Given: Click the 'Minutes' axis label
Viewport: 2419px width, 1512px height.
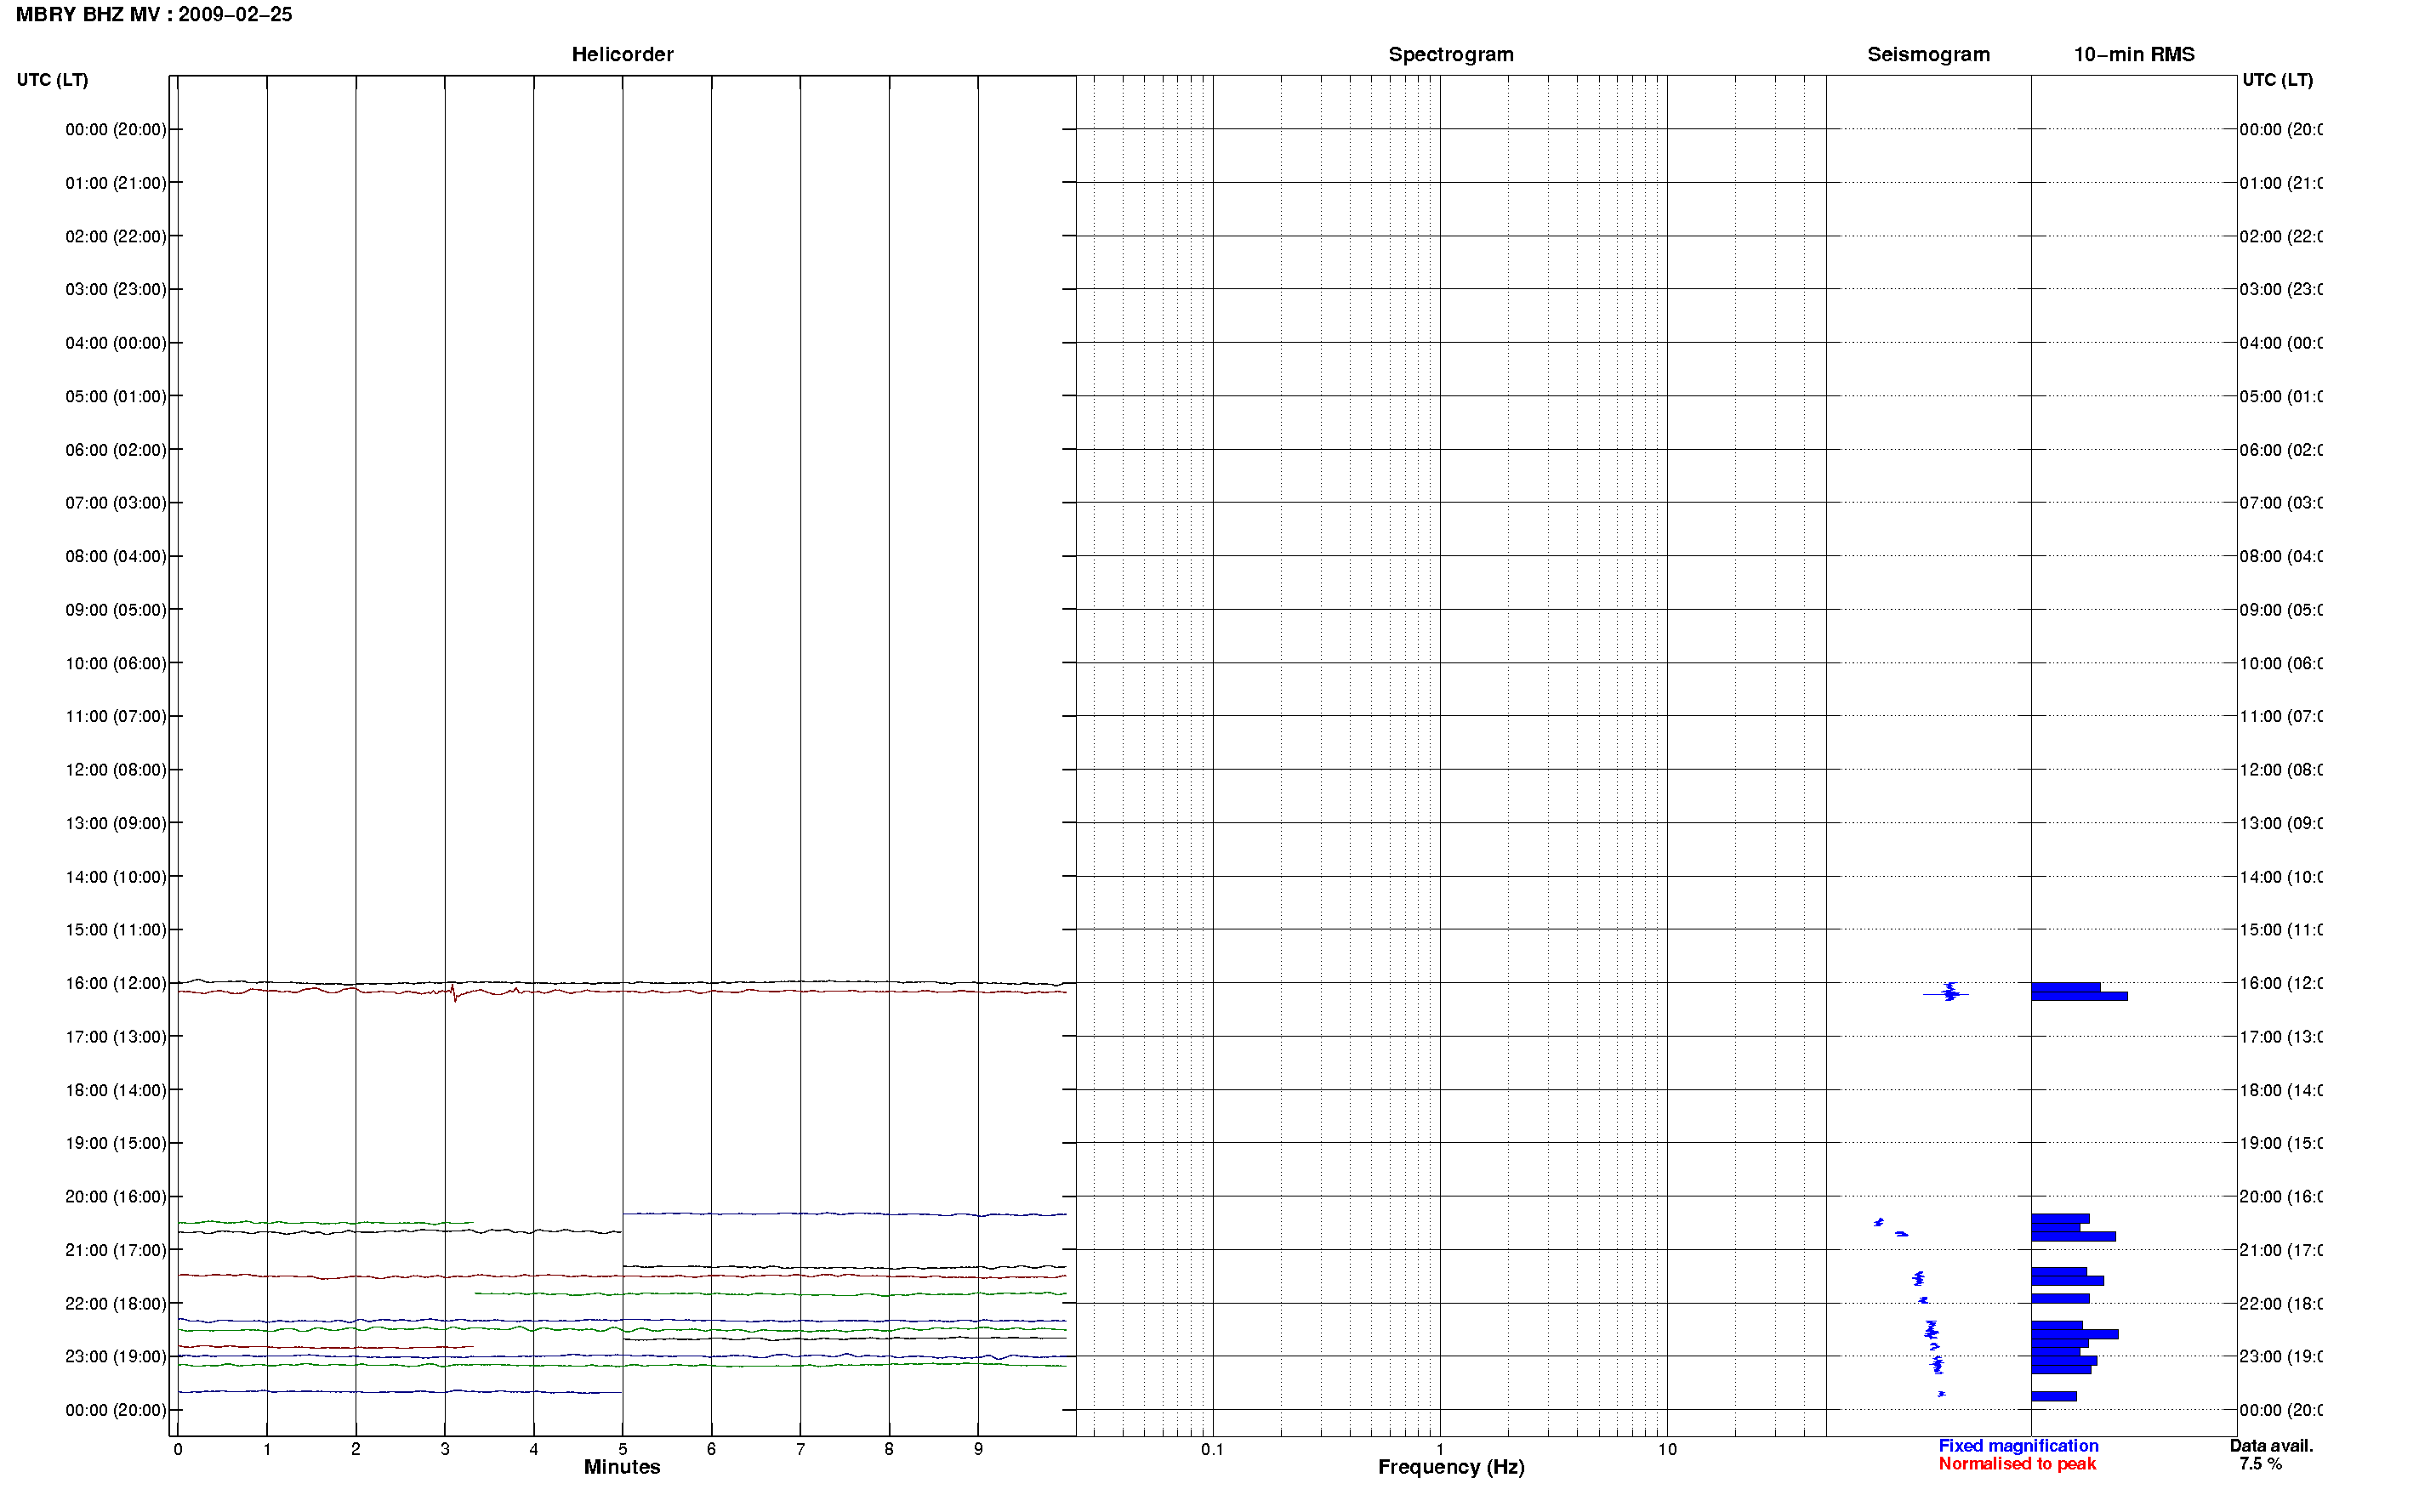Looking at the screenshot, I should (622, 1467).
